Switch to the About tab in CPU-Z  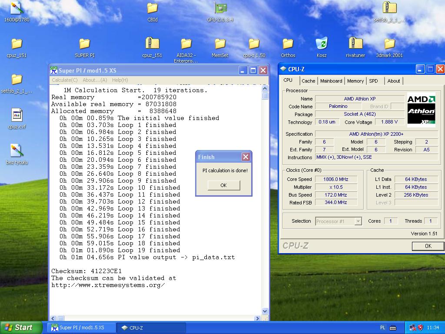point(394,81)
